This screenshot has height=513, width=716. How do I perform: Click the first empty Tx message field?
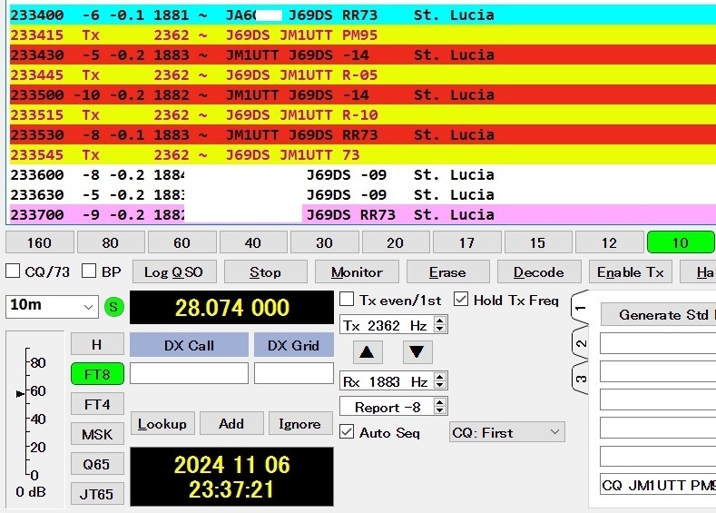tap(658, 342)
